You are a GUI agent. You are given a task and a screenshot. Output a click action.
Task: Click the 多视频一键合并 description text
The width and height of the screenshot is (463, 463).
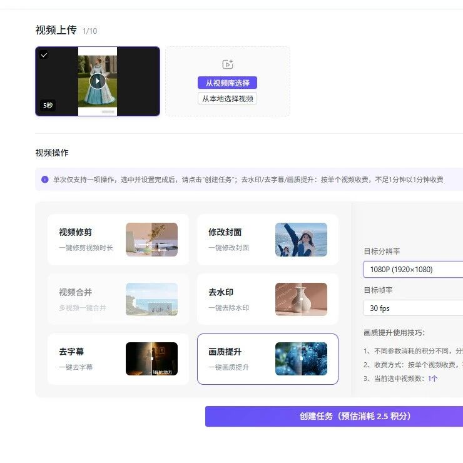pyautogui.click(x=83, y=308)
